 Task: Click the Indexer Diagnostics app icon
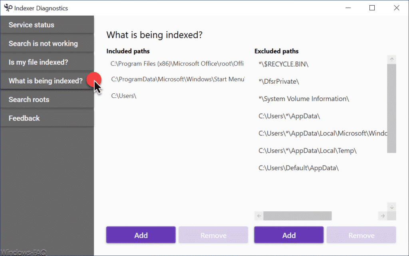pyautogui.click(x=8, y=8)
